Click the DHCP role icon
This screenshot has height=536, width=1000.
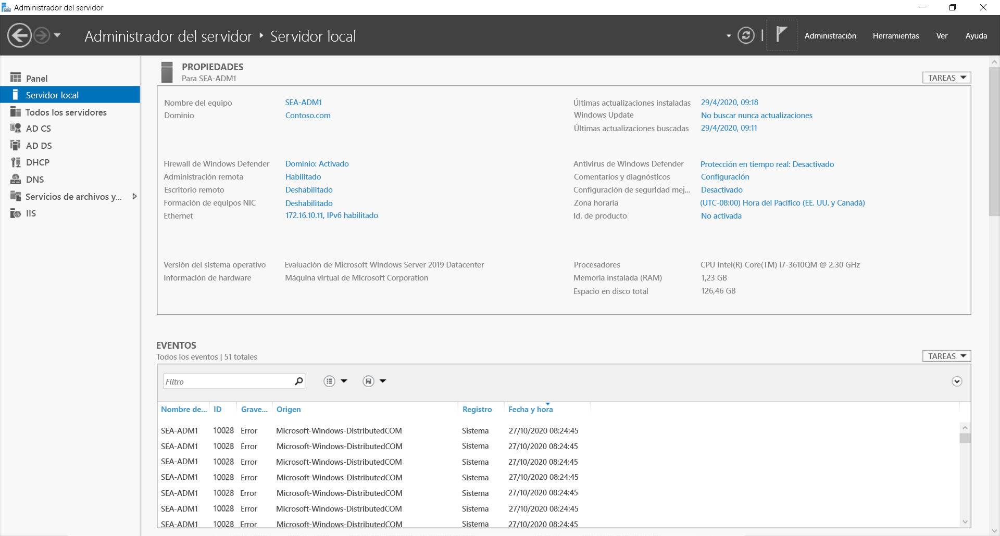coord(16,162)
